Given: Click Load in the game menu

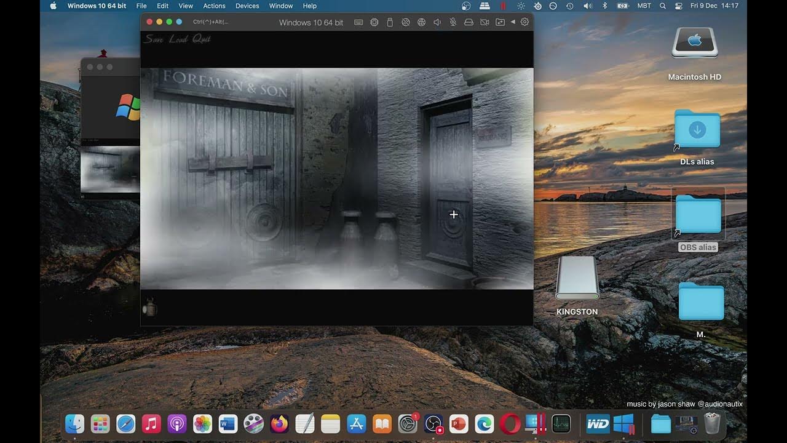Looking at the screenshot, I should click(178, 39).
